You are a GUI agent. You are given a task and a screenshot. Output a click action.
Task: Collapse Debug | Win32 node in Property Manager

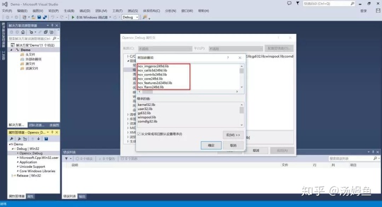pos(13,149)
